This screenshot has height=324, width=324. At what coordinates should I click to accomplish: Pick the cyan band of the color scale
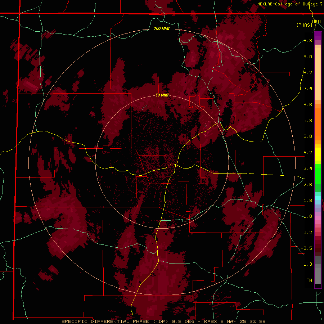(x=318, y=198)
